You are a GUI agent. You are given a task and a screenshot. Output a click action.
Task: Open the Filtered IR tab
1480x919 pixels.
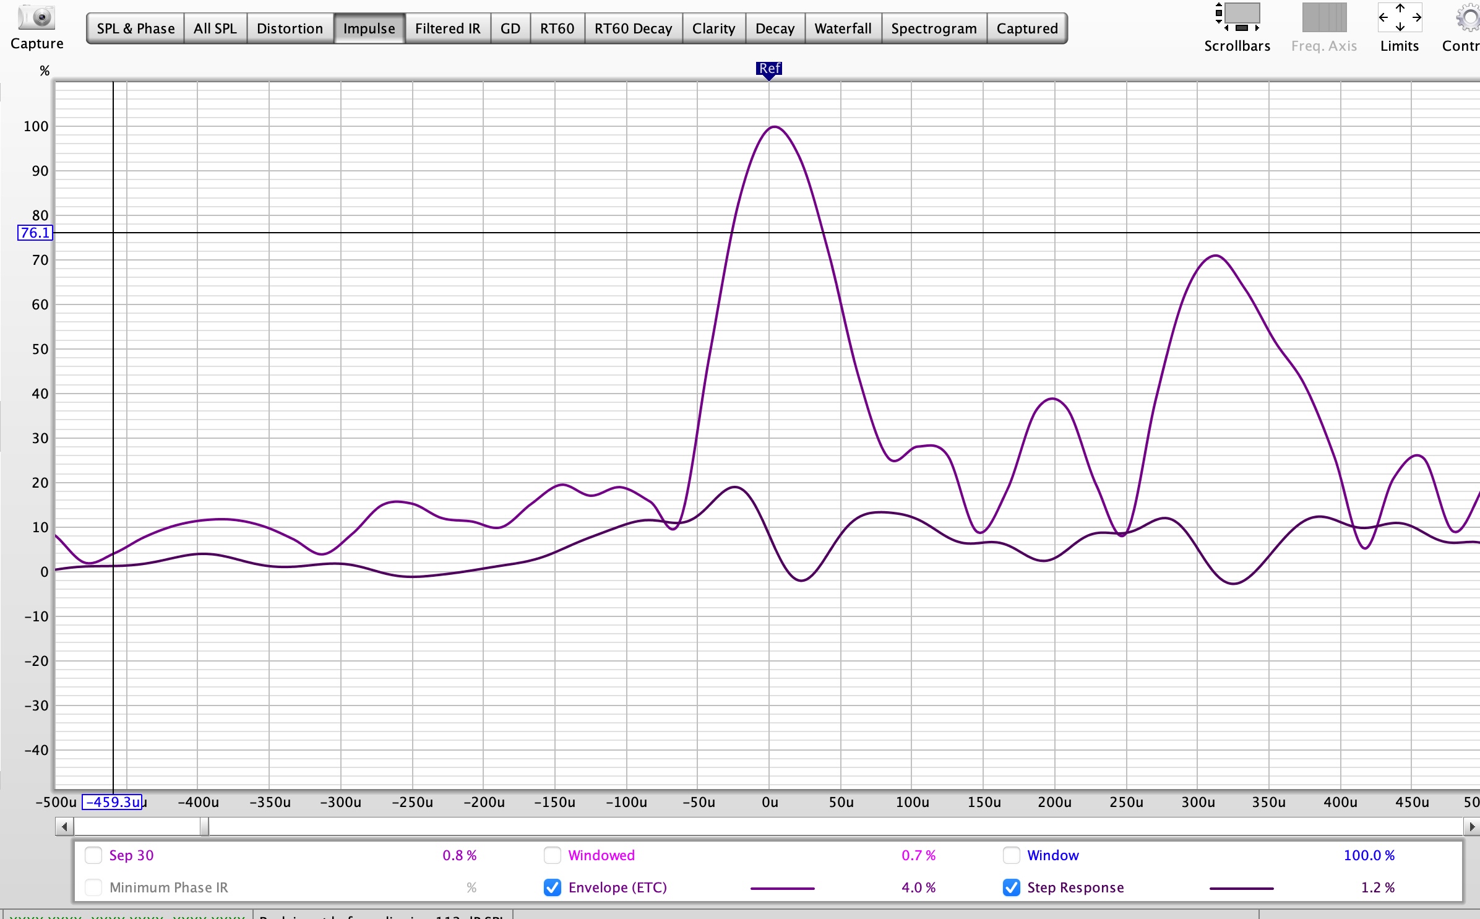[x=448, y=28]
